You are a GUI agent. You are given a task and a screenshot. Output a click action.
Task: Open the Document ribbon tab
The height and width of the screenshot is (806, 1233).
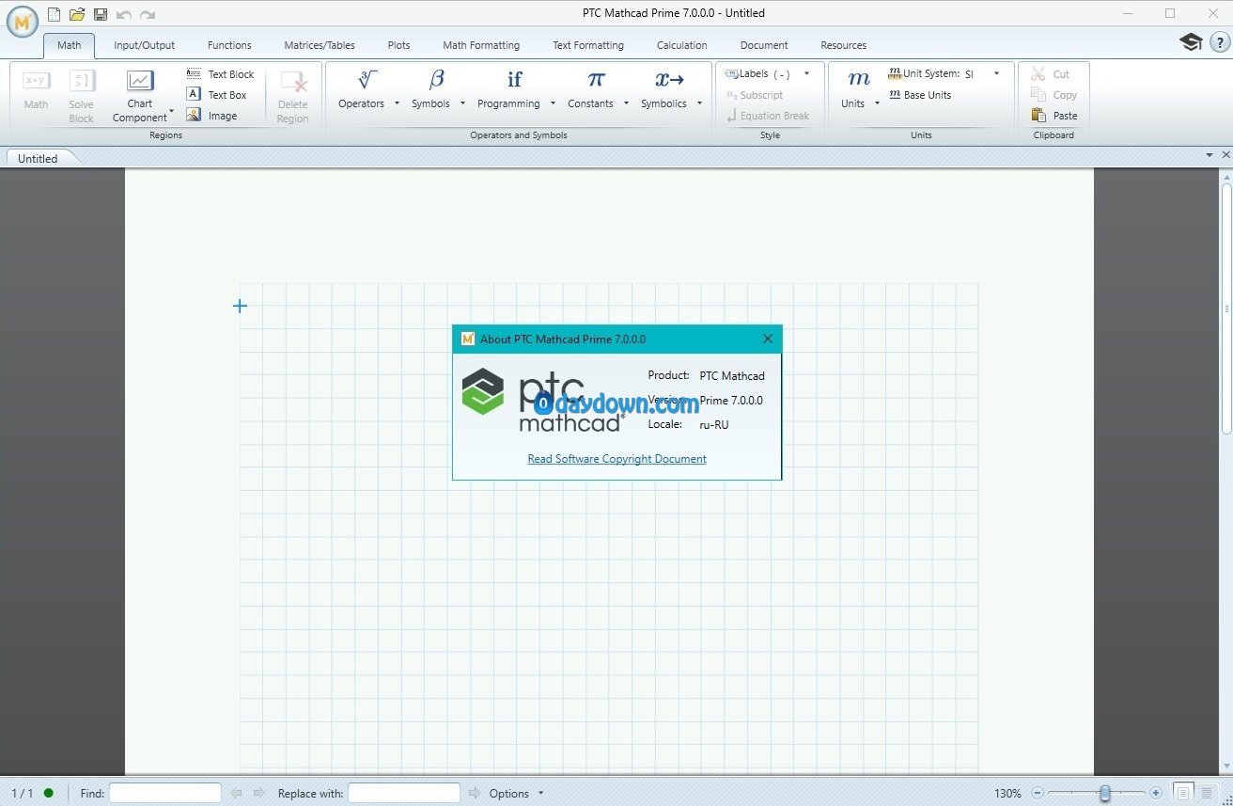(764, 45)
